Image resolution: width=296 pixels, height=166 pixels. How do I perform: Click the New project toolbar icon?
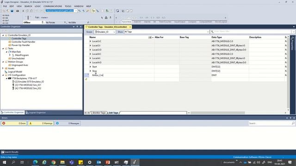4,11
